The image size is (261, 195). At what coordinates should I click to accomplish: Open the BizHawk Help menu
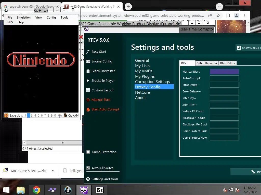click(21, 22)
